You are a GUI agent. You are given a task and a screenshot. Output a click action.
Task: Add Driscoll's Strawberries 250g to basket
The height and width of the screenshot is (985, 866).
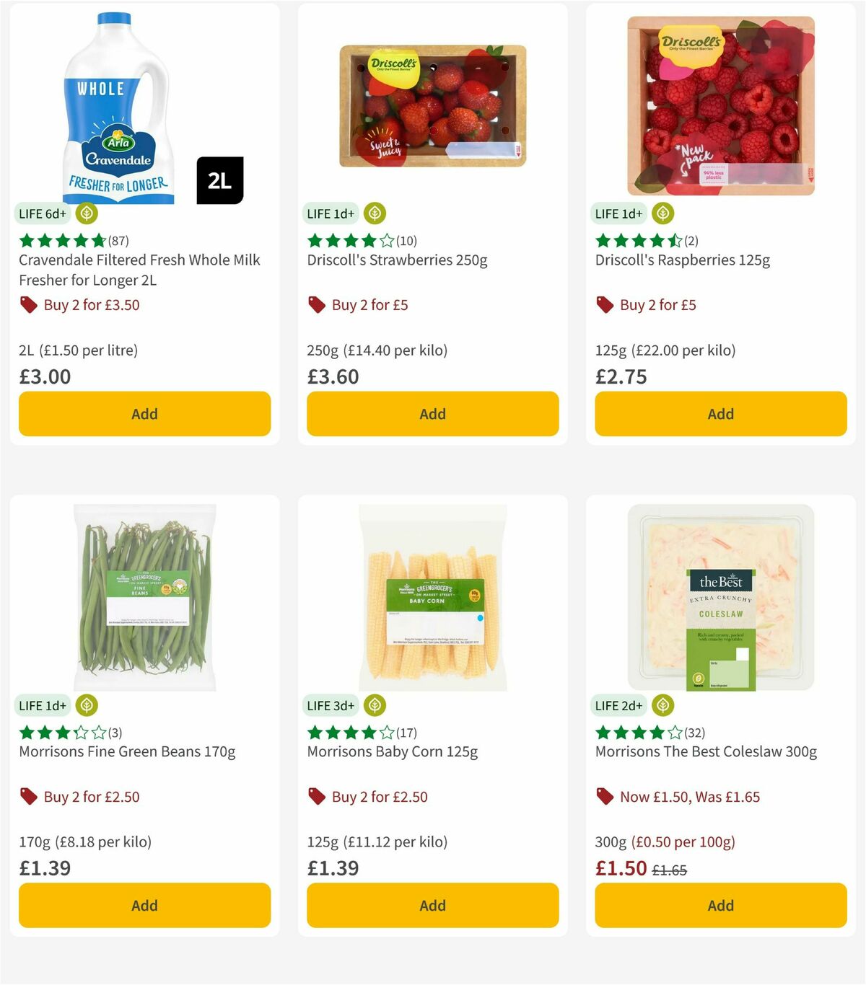coord(432,413)
